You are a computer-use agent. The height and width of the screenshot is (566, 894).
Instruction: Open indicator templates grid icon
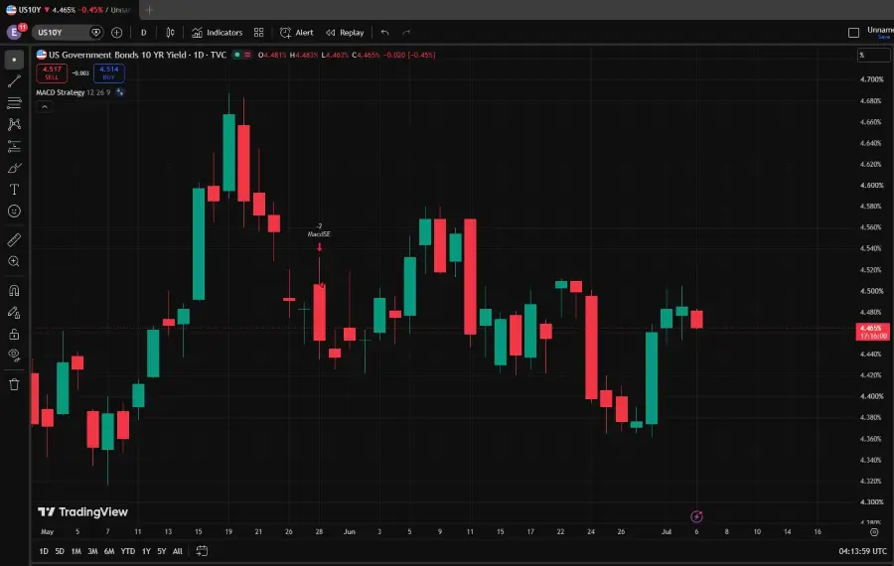click(x=259, y=33)
